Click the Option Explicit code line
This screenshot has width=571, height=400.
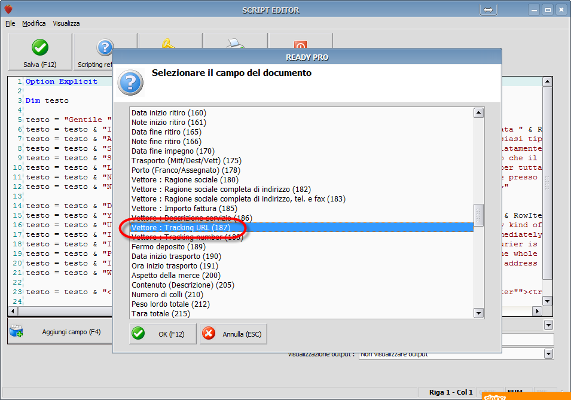[x=61, y=81]
